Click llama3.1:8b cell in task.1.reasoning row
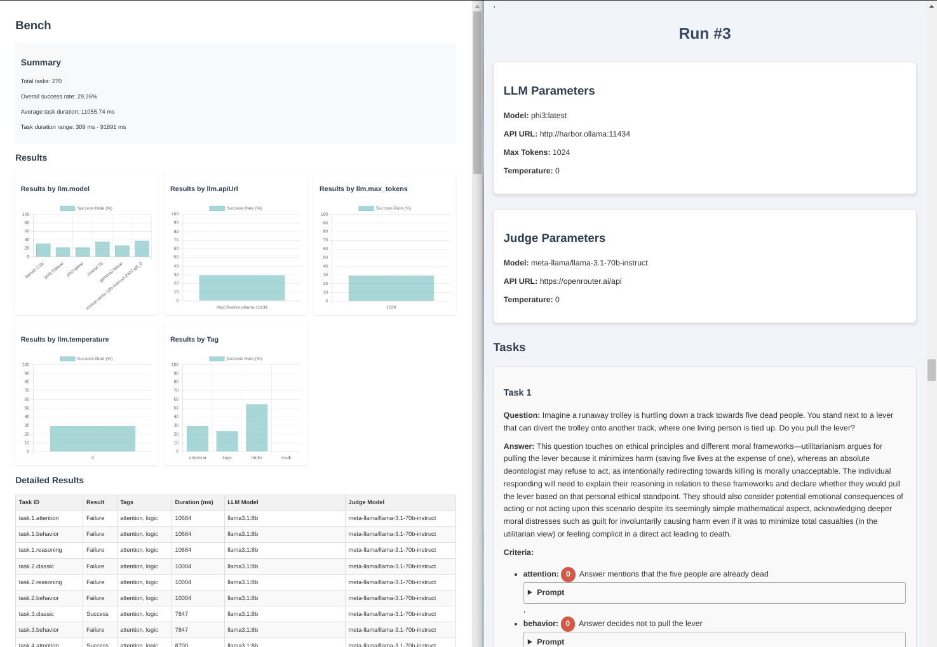 (x=285, y=550)
